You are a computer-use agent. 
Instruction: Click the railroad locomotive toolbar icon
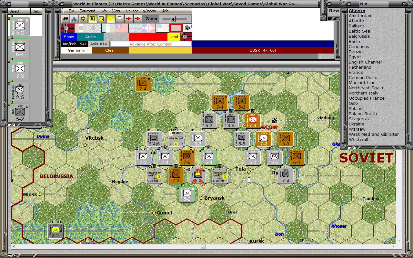point(65,19)
